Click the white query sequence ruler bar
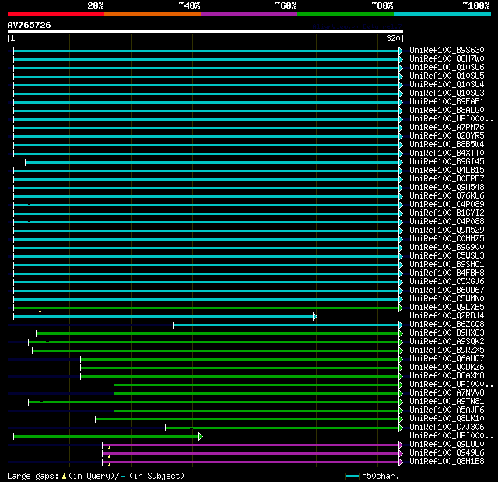This screenshot has height=482, width=498. 205,32
